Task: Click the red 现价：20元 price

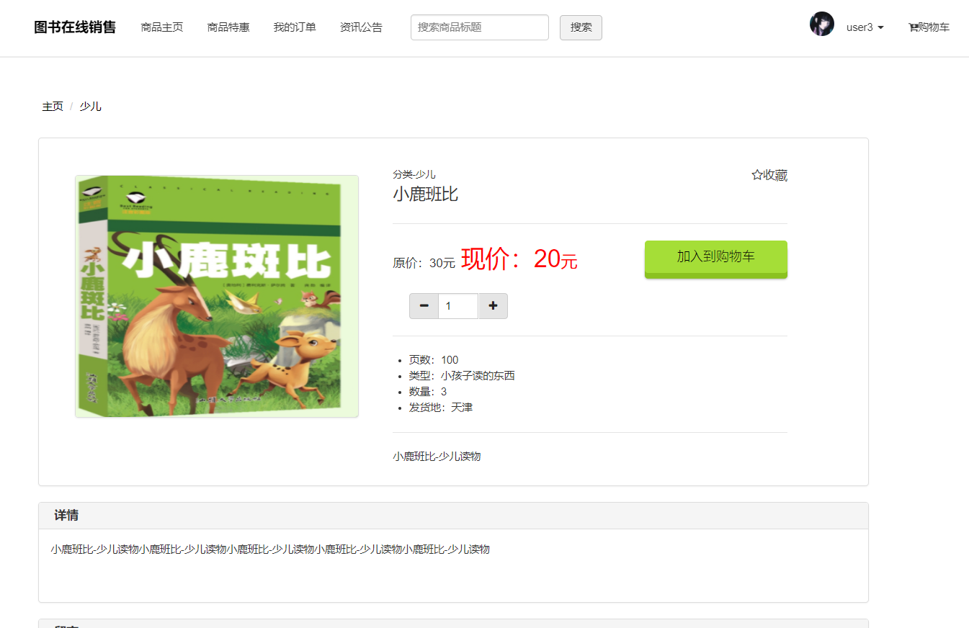Action: click(519, 259)
